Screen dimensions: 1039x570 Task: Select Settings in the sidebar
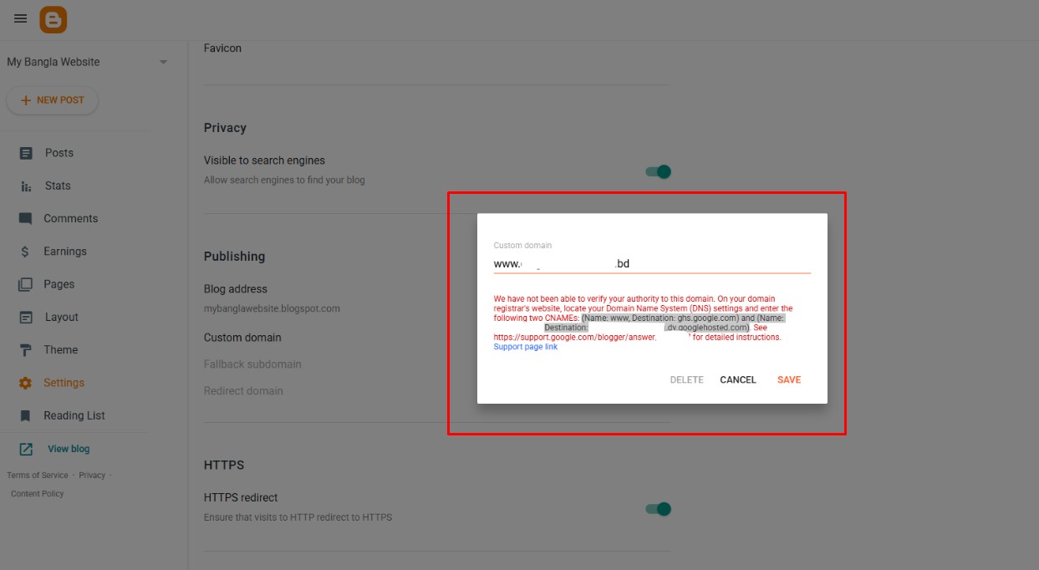[x=64, y=383]
